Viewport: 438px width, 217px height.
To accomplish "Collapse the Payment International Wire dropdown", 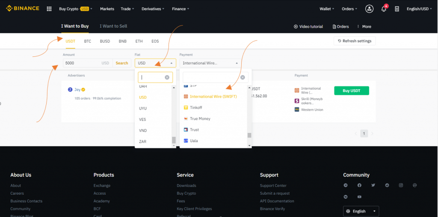I will pyautogui.click(x=210, y=63).
